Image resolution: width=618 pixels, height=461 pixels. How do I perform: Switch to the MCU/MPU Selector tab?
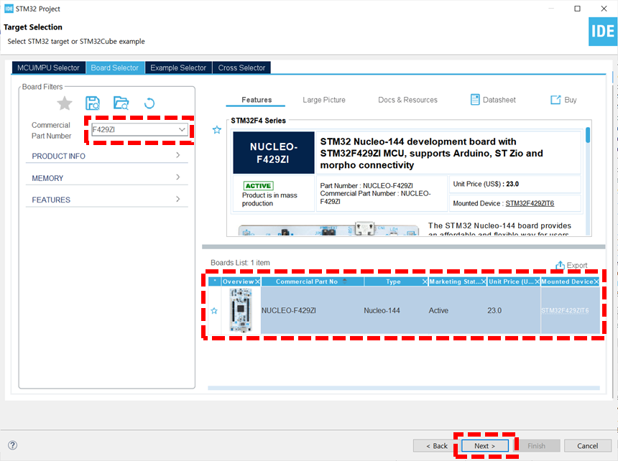pos(48,67)
